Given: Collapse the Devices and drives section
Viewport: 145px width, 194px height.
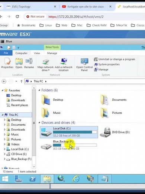Looking at the screenshot, I should click(x=39, y=123).
